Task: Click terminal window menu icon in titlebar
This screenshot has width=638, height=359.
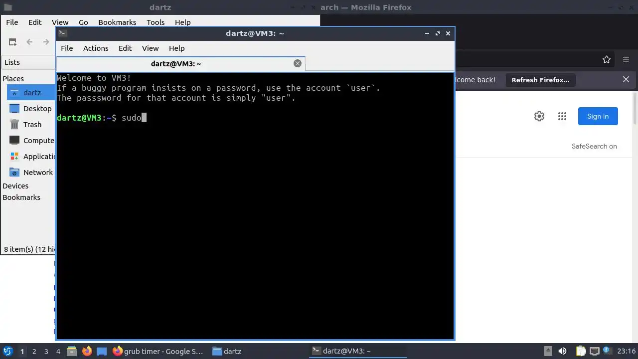Action: click(62, 33)
